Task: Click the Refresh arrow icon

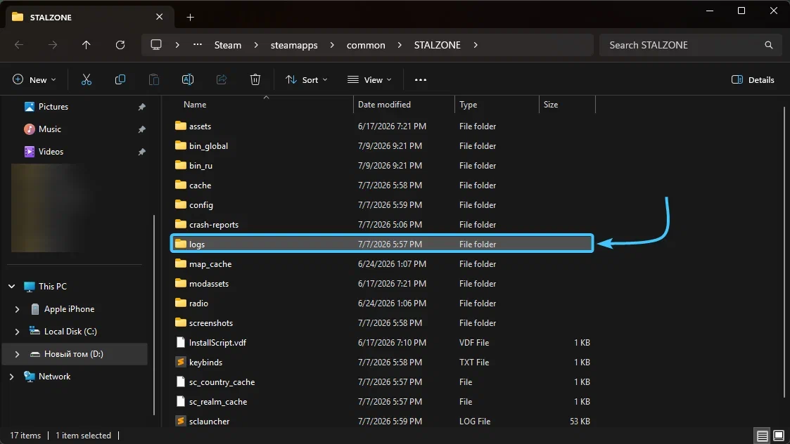Action: point(120,45)
